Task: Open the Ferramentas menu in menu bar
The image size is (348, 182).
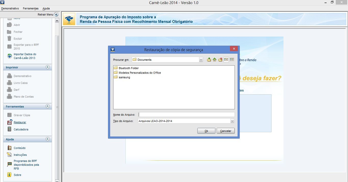Action: [31, 8]
